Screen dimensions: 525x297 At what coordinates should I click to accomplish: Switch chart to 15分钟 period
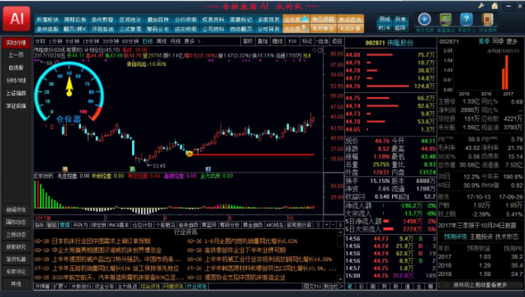90,41
